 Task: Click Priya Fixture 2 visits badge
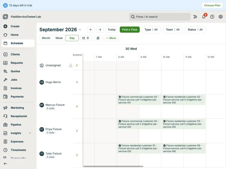[x=51, y=133]
